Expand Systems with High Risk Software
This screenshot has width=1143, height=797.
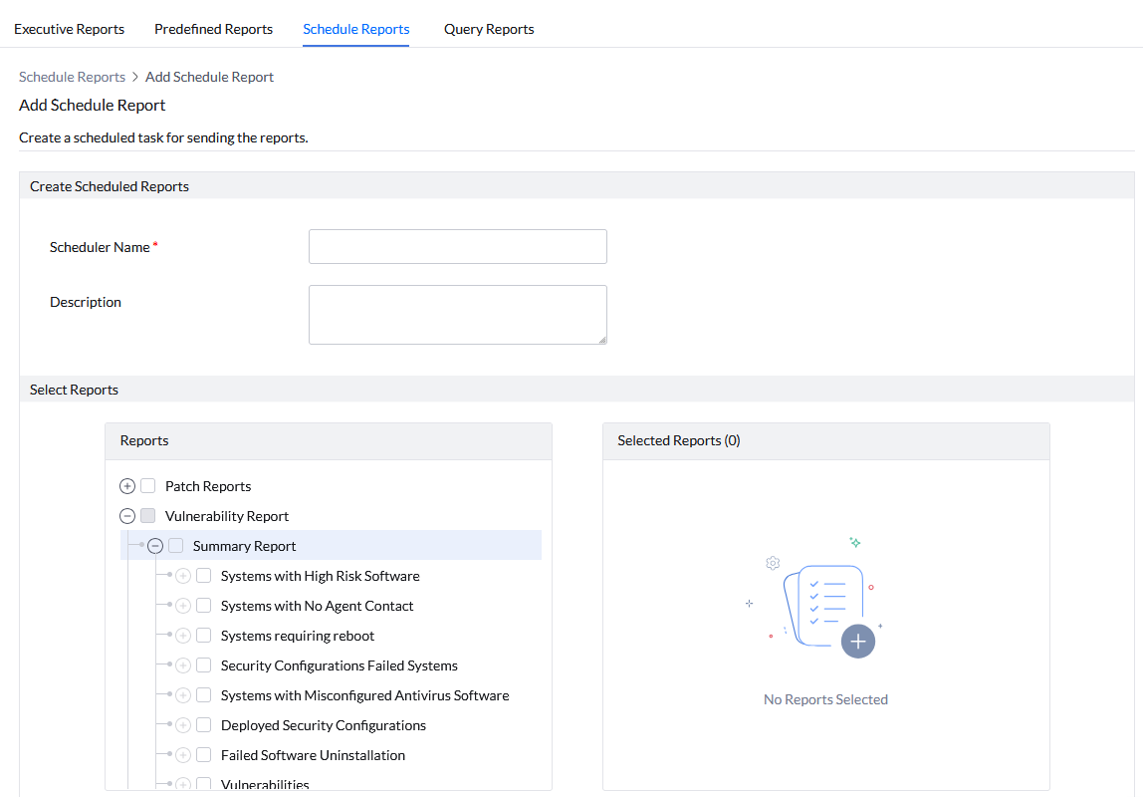(182, 575)
